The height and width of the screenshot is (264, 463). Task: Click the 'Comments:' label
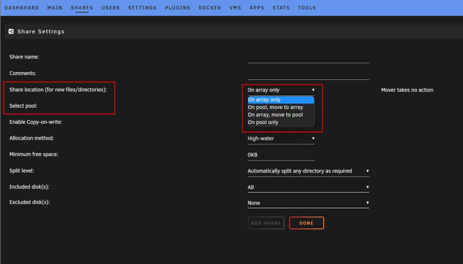point(23,73)
